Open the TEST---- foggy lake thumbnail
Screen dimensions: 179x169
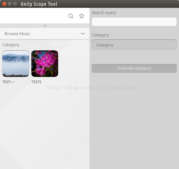[x=16, y=64]
